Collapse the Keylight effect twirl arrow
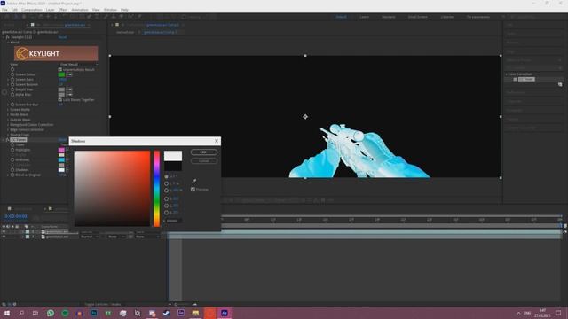This screenshot has width=568, height=319. point(4,37)
